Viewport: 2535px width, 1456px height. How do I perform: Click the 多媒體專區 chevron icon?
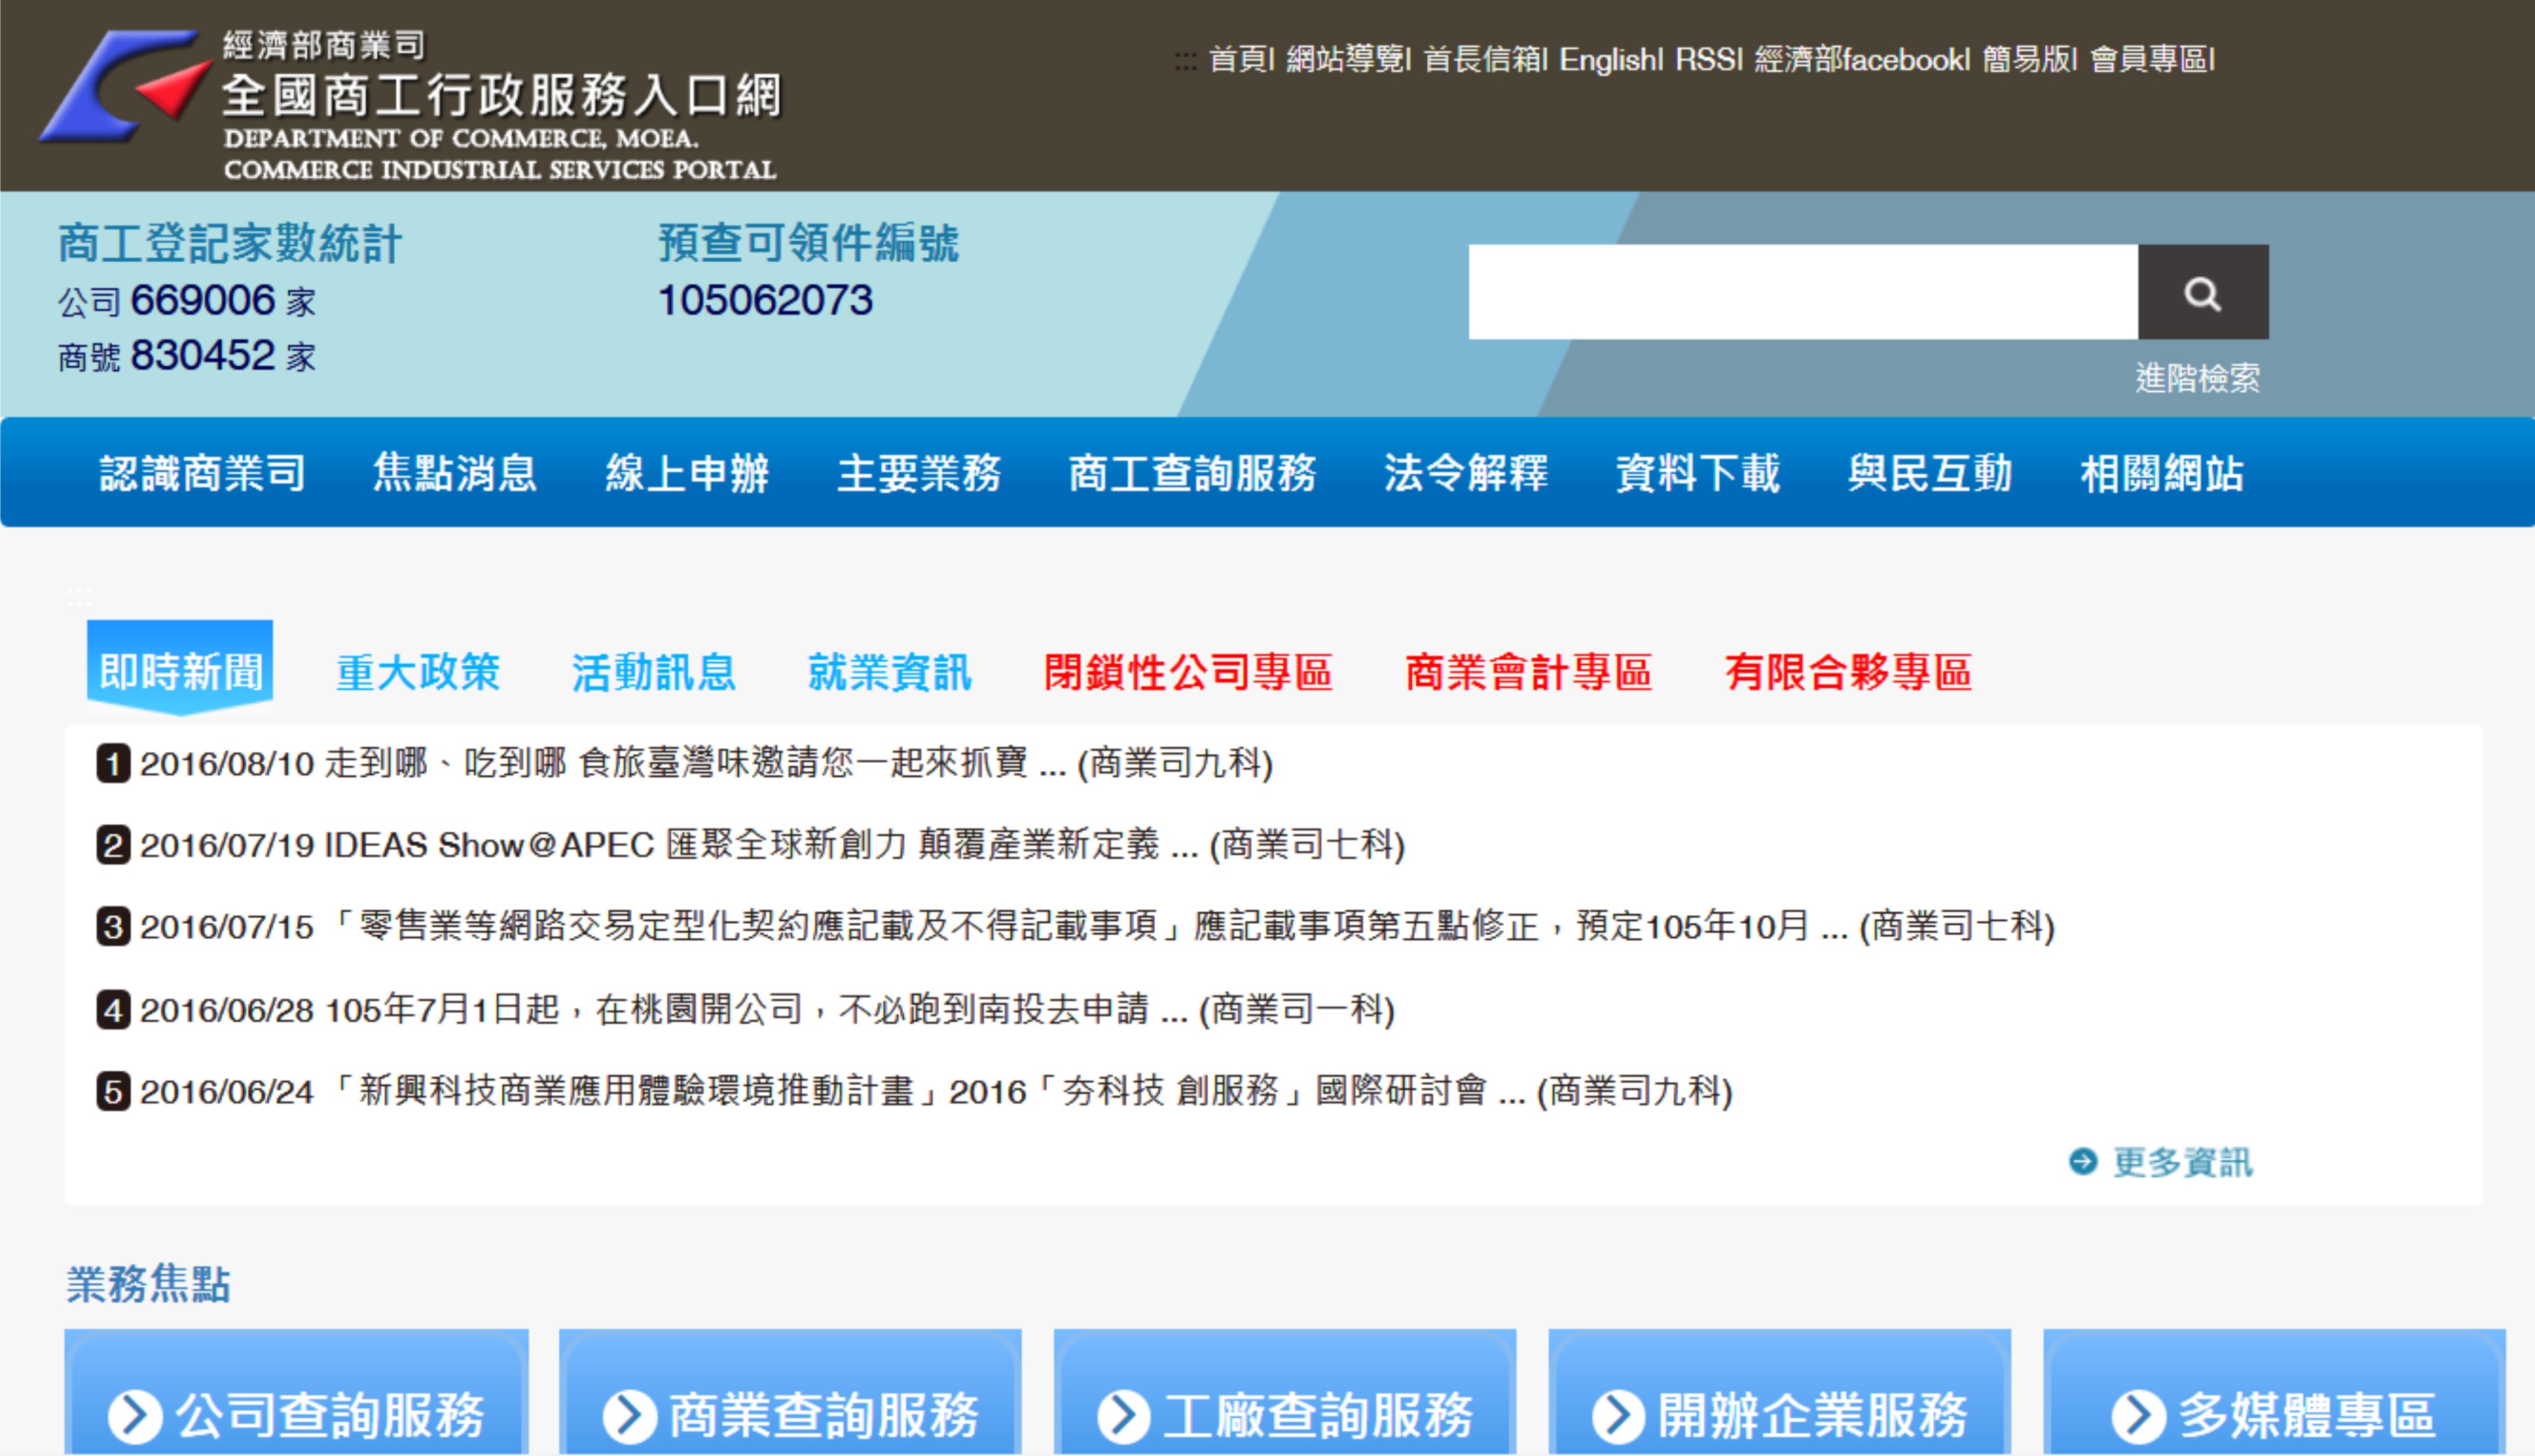(x=2138, y=1416)
